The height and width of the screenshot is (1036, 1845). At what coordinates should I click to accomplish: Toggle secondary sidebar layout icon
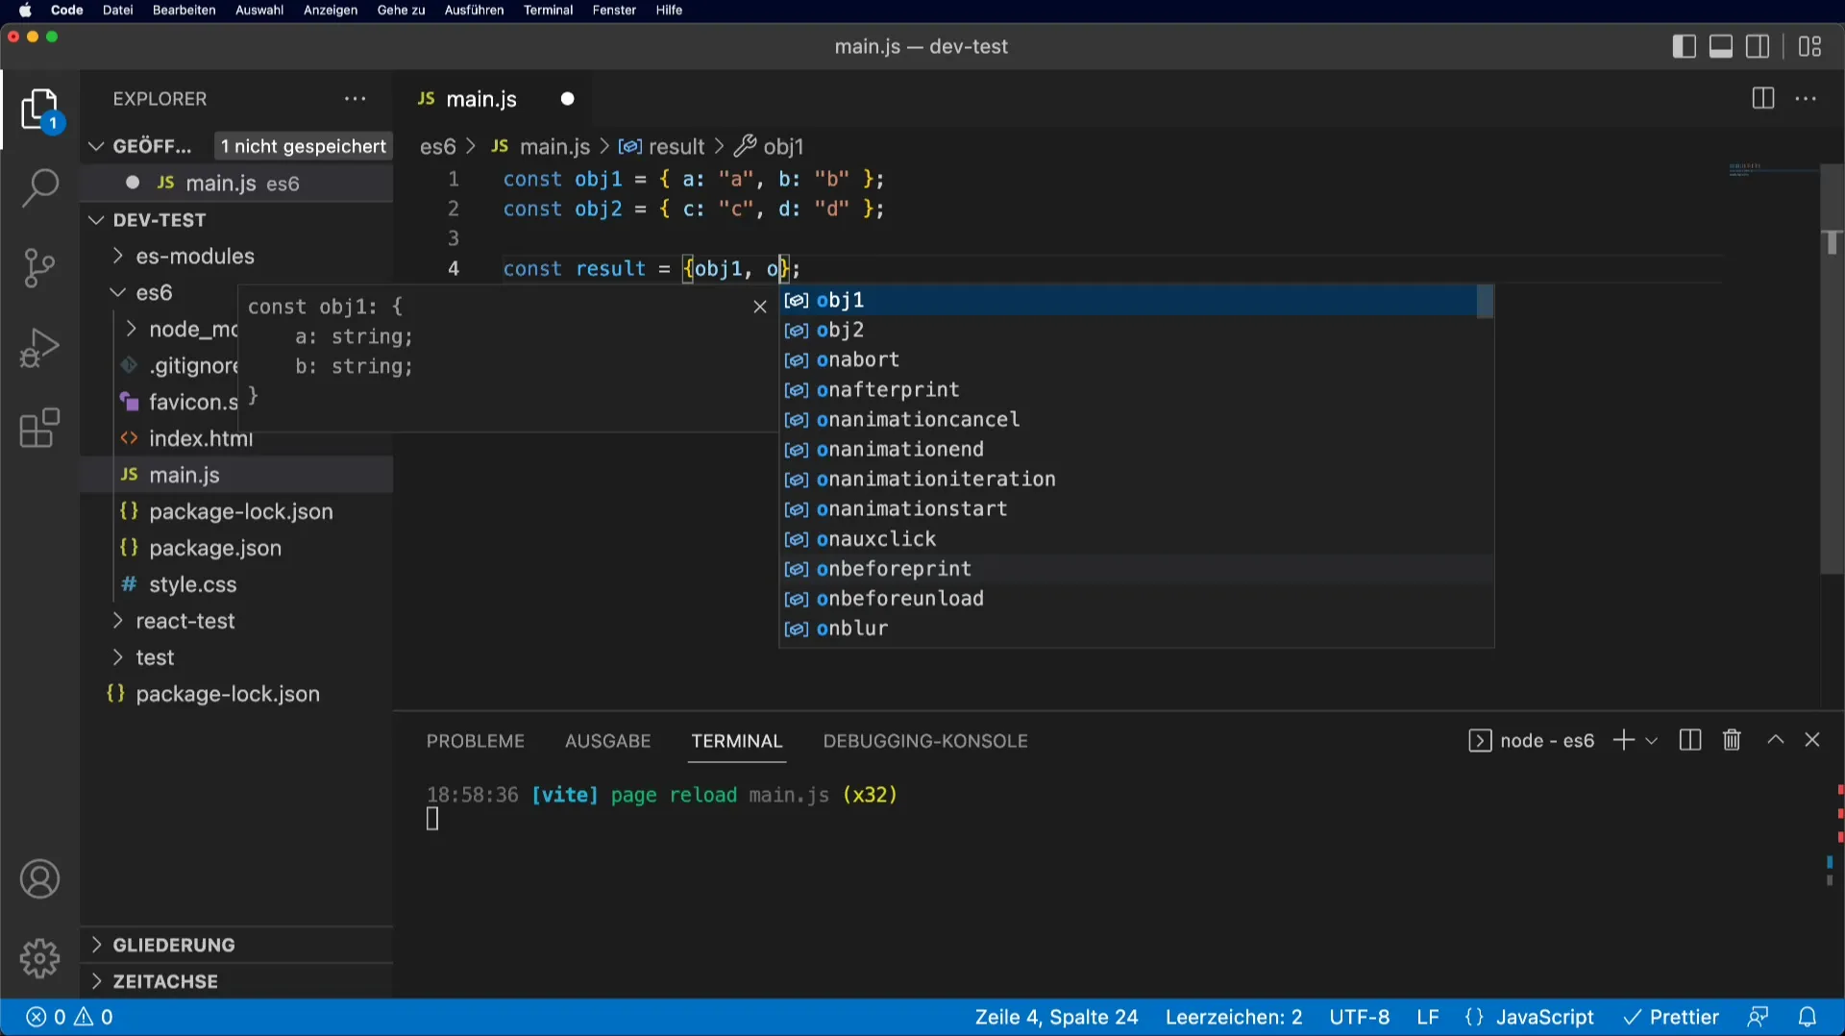[x=1758, y=46]
